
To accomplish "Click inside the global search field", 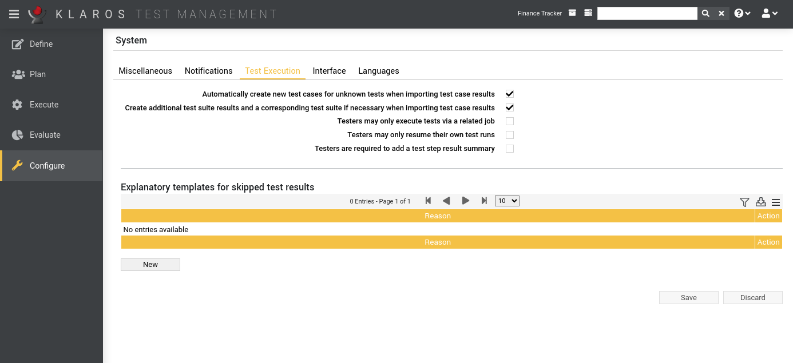I will 647,13.
